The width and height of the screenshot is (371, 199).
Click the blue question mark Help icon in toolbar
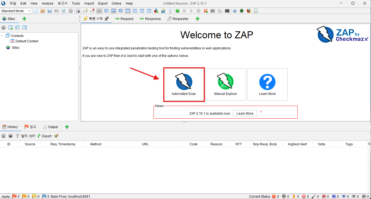(234, 11)
